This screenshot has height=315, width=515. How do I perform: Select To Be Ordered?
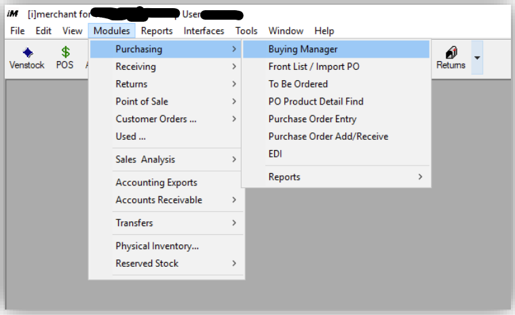coord(336,84)
